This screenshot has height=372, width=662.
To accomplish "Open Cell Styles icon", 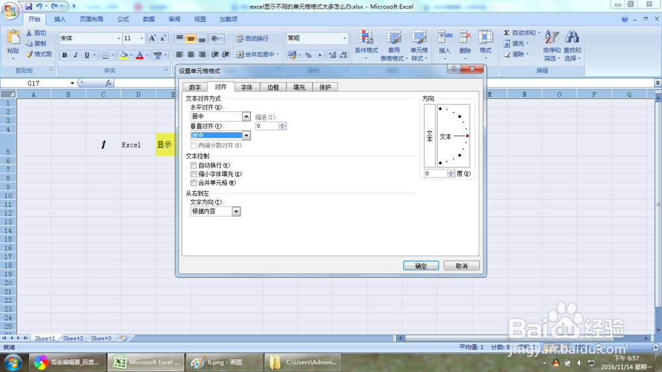I will [419, 38].
